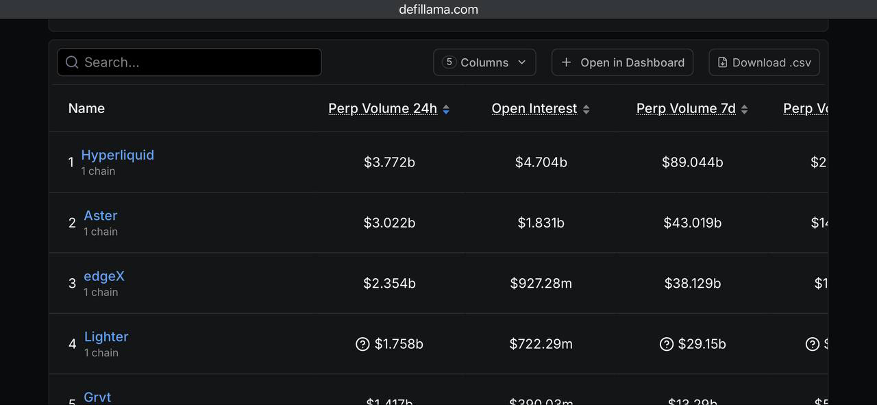Click the Download .csv button
This screenshot has height=405, width=877.
[x=764, y=62]
